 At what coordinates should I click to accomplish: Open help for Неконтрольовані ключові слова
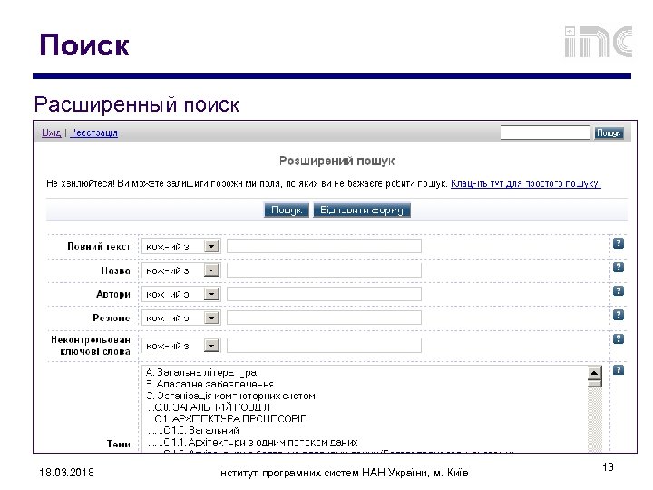[619, 338]
